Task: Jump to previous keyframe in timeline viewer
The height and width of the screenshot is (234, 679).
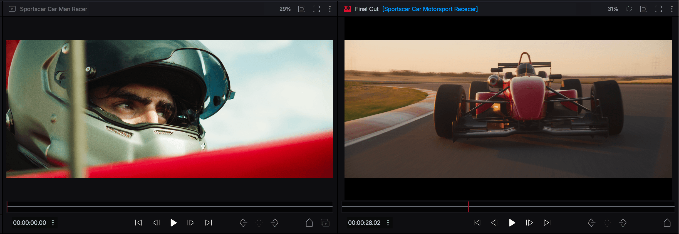Action: [591, 223]
